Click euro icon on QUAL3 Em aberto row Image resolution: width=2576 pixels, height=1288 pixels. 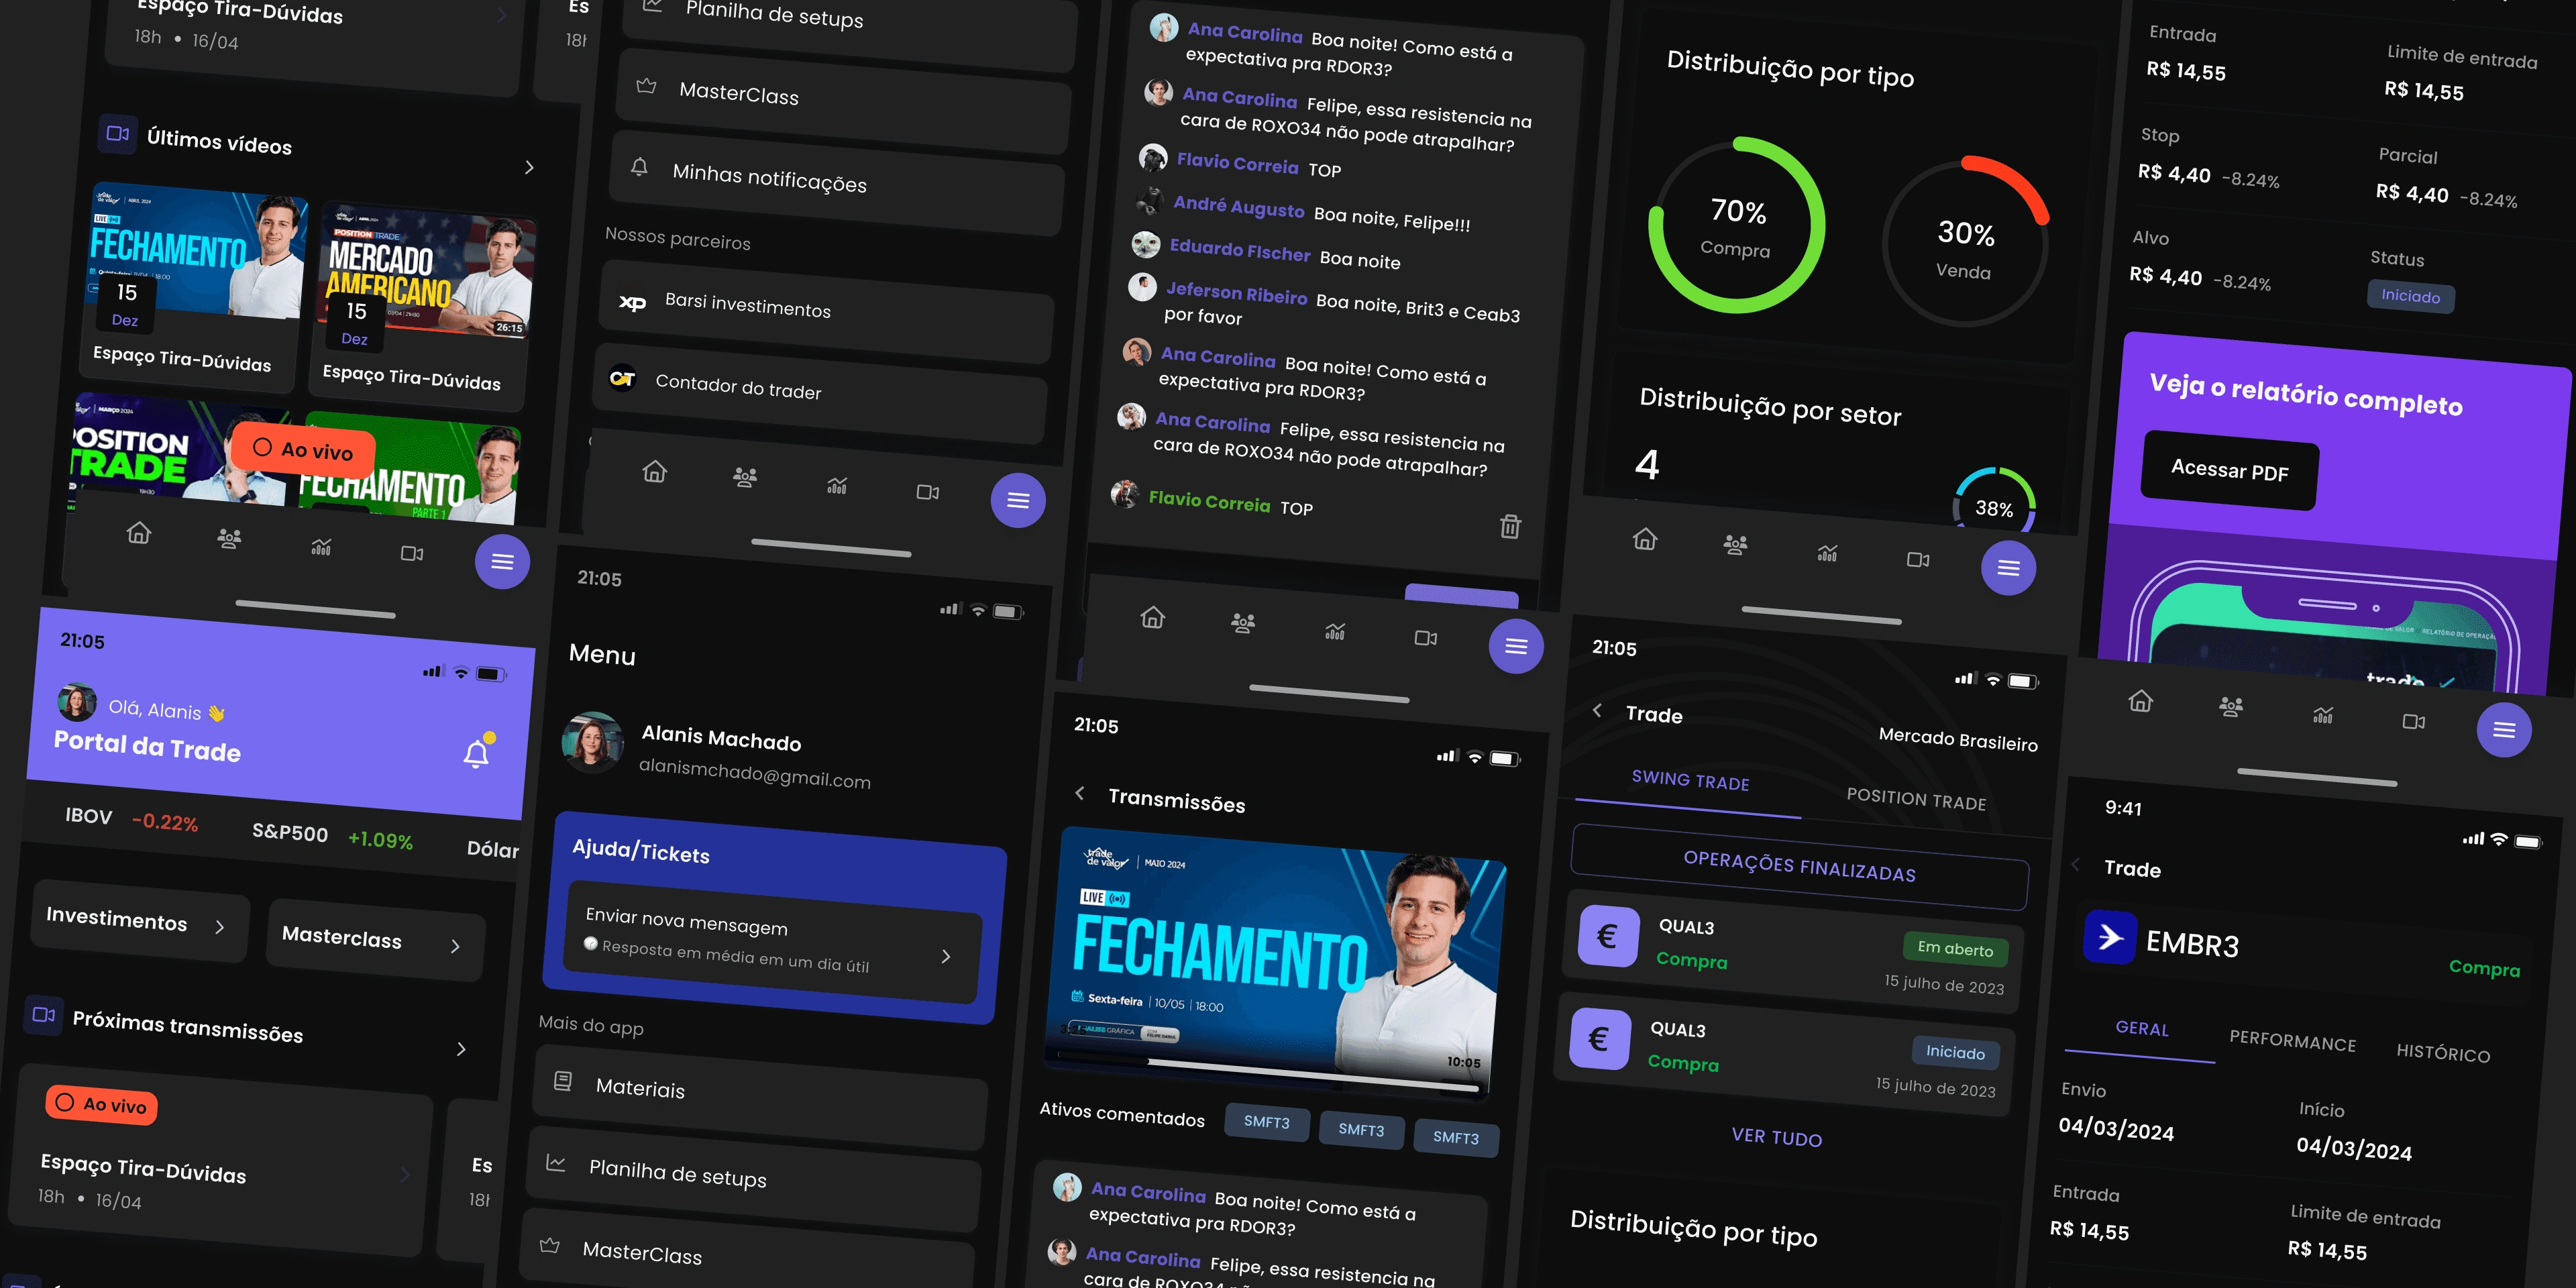pyautogui.click(x=1608, y=936)
